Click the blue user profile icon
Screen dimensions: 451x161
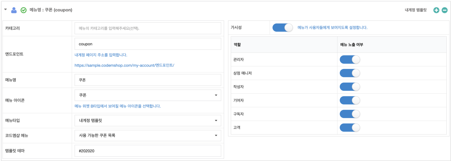[x=14, y=10]
